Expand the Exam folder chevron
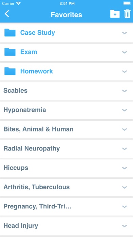 125,52
